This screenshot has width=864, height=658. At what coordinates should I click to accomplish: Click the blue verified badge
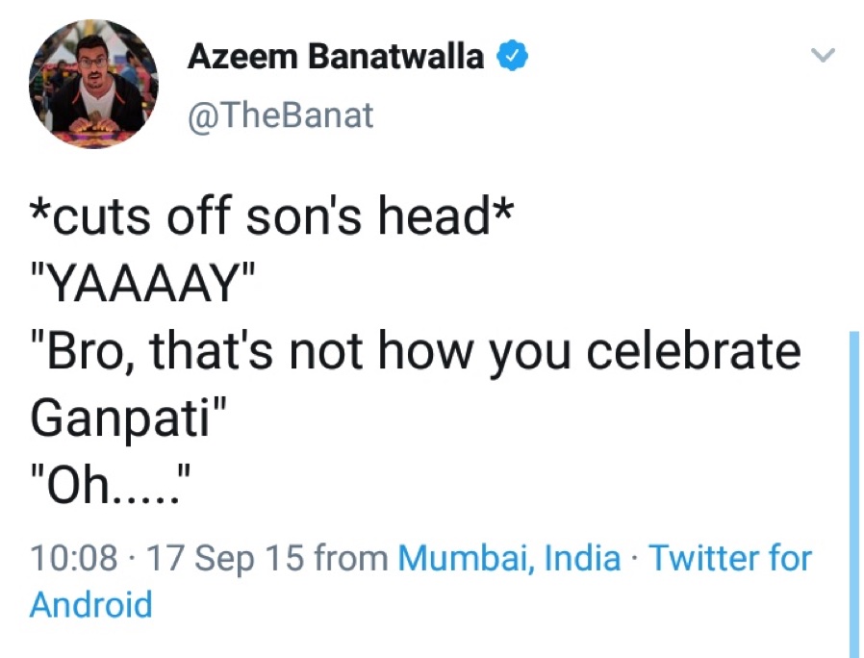tap(511, 58)
